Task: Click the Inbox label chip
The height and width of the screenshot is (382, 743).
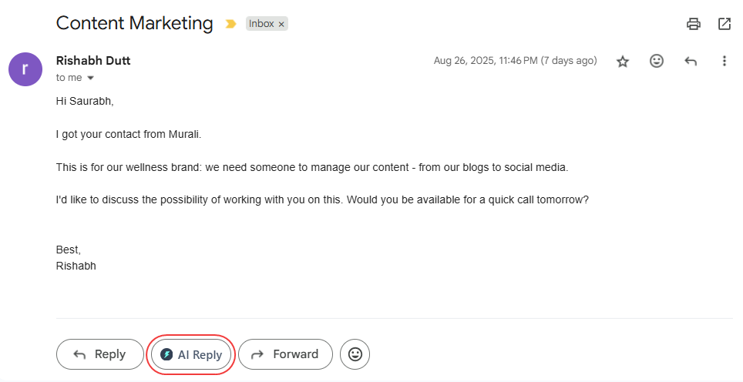Action: click(261, 24)
